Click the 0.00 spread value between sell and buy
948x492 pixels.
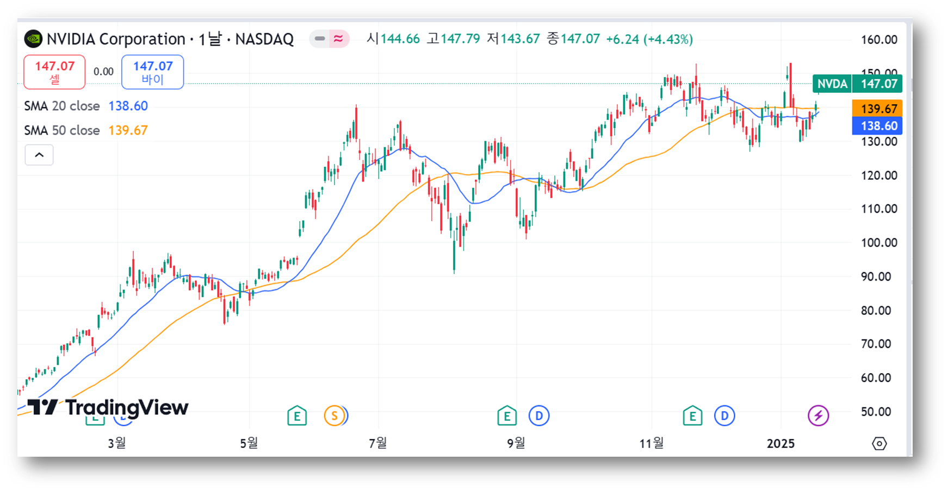pos(103,72)
